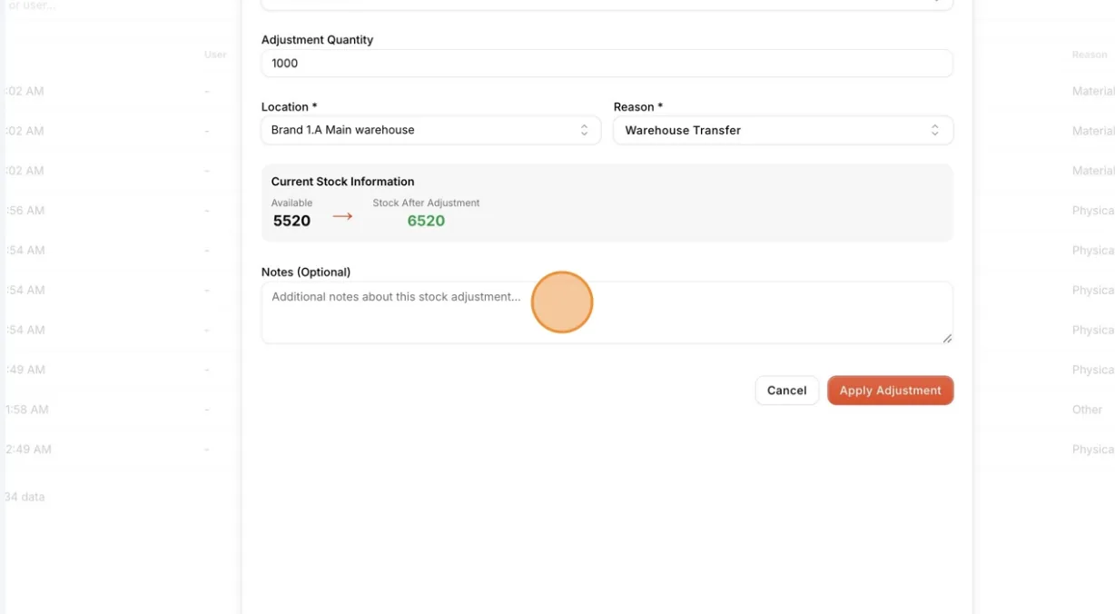This screenshot has height=614, width=1115.
Task: Click the Available label in stock info
Action: (x=291, y=203)
